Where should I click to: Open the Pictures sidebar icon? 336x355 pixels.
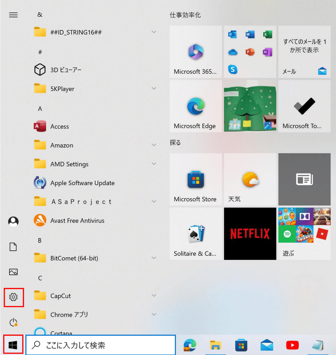point(13,272)
